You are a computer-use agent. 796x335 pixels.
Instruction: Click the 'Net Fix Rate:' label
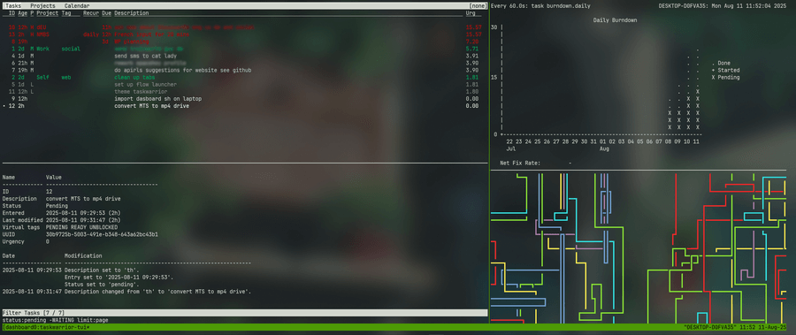click(520, 164)
